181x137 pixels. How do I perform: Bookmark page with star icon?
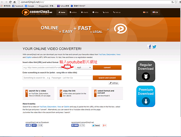click(x=176, y=2)
